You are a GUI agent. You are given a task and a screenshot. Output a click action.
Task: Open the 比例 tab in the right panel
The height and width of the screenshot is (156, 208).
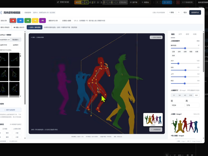195,34
